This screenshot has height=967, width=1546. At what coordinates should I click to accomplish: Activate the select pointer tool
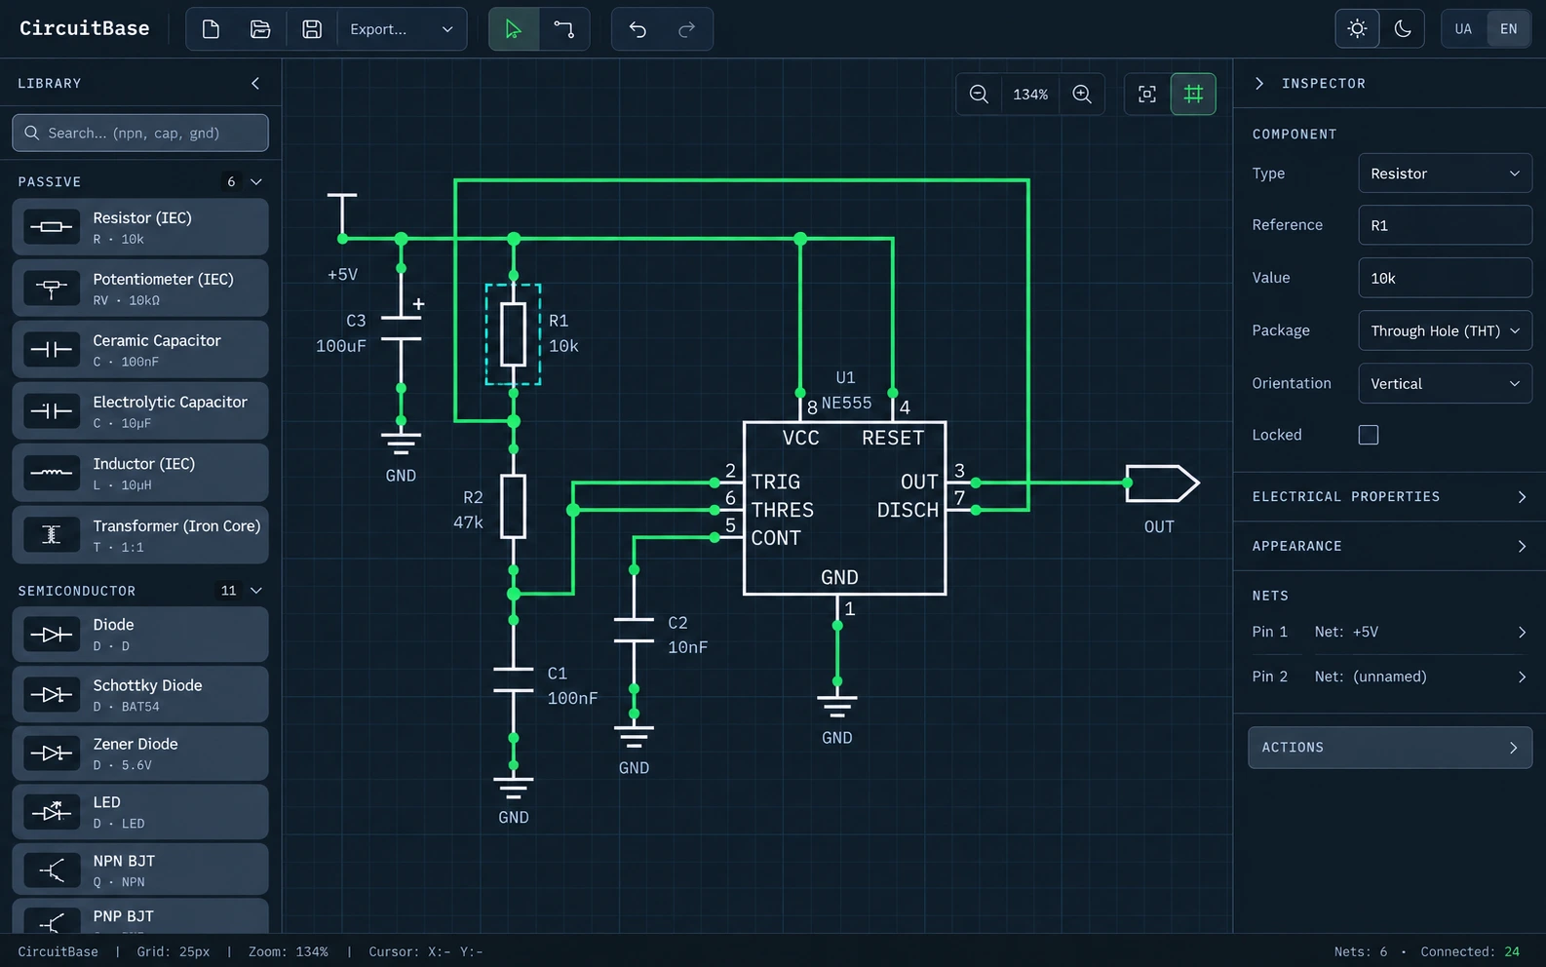click(514, 29)
